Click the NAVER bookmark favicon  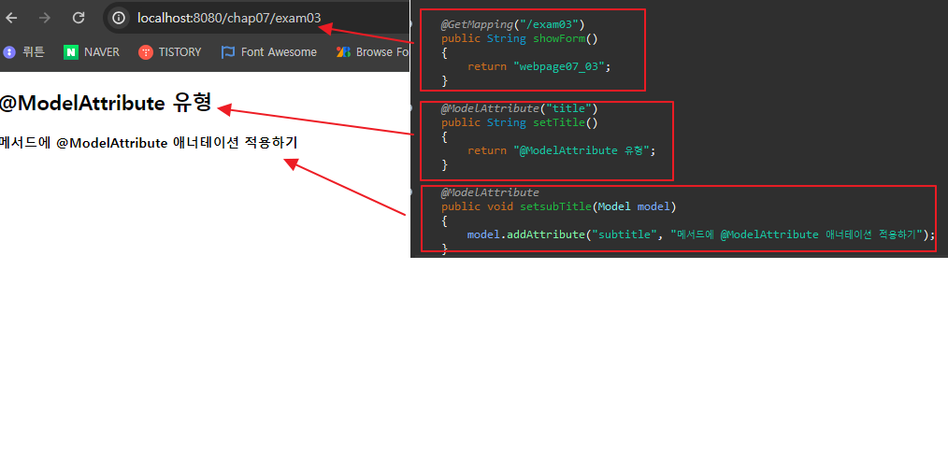(71, 52)
